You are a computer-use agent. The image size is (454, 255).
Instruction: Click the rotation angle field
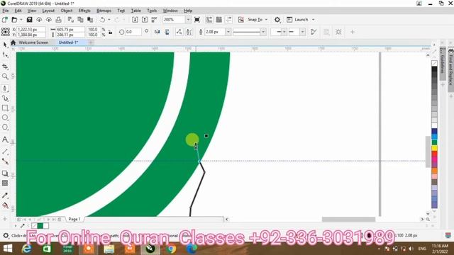click(x=133, y=32)
